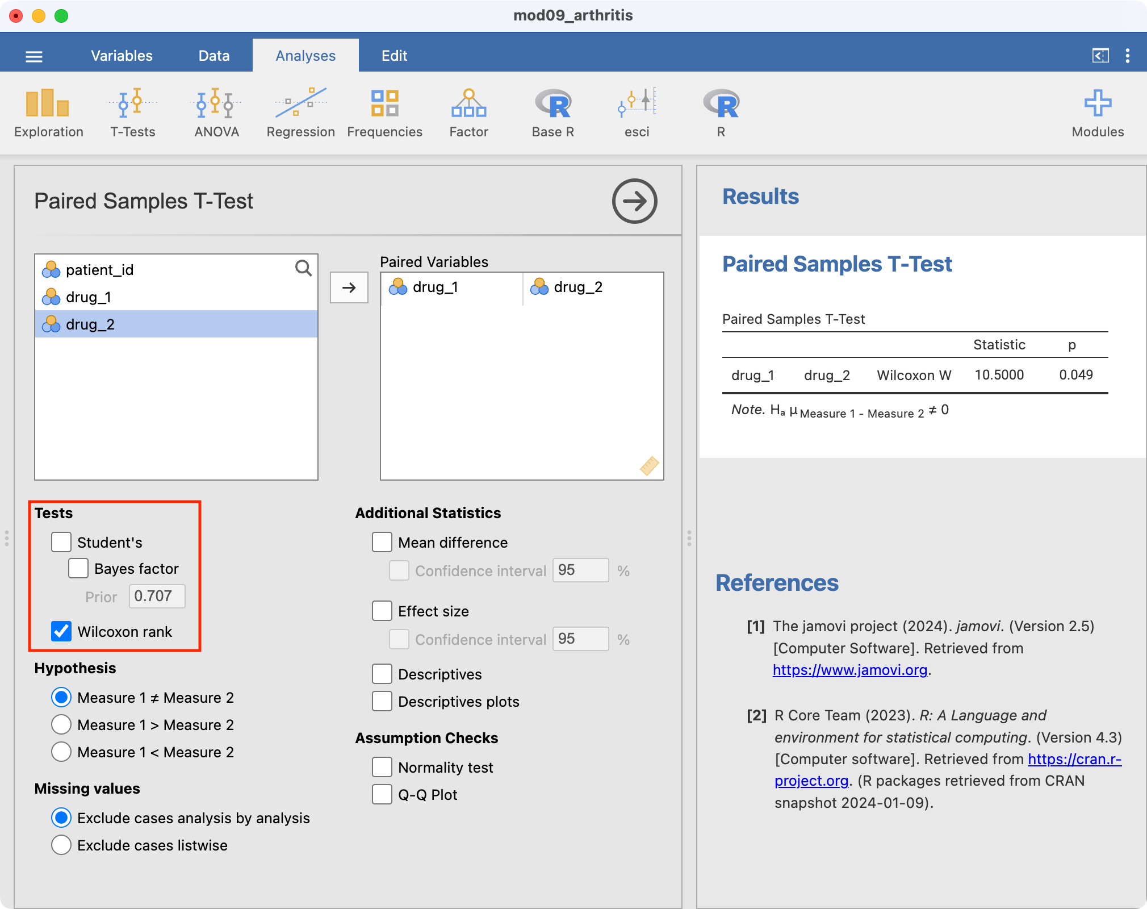Open the vertical three-dot options menu
The image size is (1147, 909).
(1127, 56)
